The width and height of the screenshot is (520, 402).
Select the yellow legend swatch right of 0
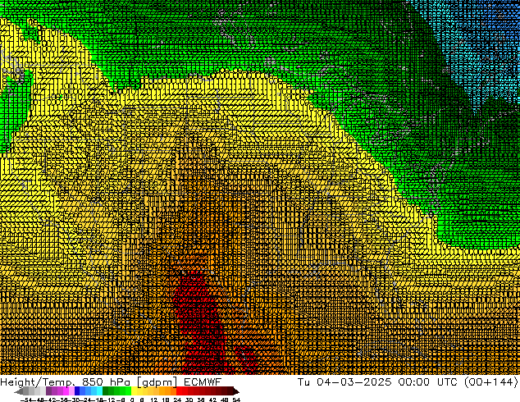tap(134, 391)
